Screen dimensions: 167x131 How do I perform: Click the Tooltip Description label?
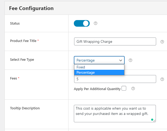[x=25, y=108]
